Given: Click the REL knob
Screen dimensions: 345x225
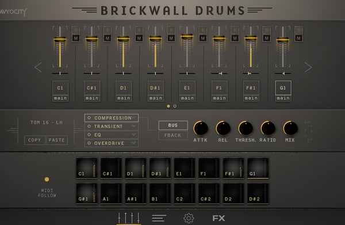Looking at the screenshot, I should point(223,128).
